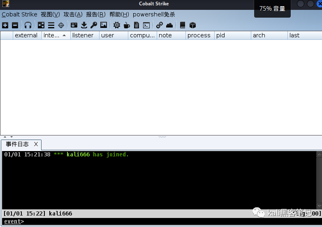This screenshot has width=322, height=227.
Task: Open the 攻击(A) menu
Action: 73,14
